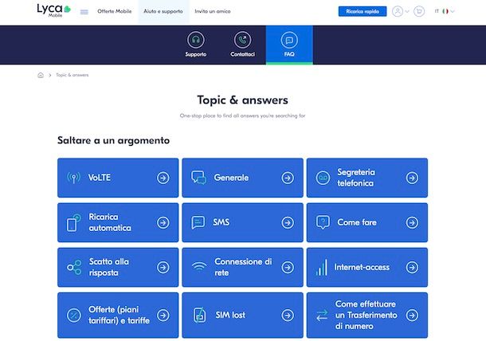The image size is (486, 341).
Task: Click the SIM lost card icon
Action: (200, 316)
